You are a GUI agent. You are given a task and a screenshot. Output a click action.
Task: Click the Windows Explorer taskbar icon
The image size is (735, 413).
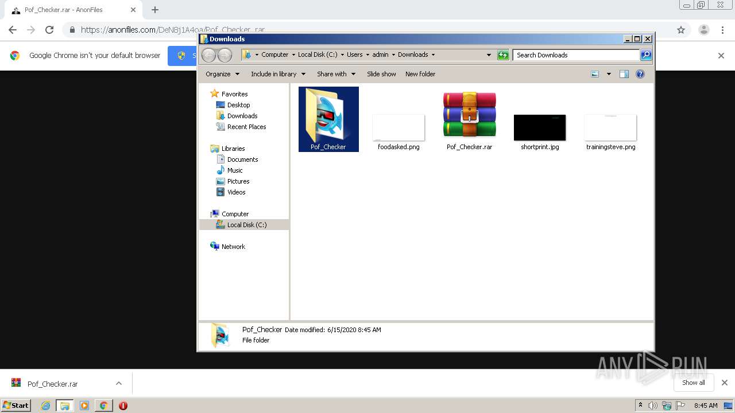pos(65,406)
